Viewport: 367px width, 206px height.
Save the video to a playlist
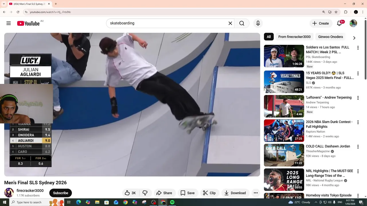188,193
